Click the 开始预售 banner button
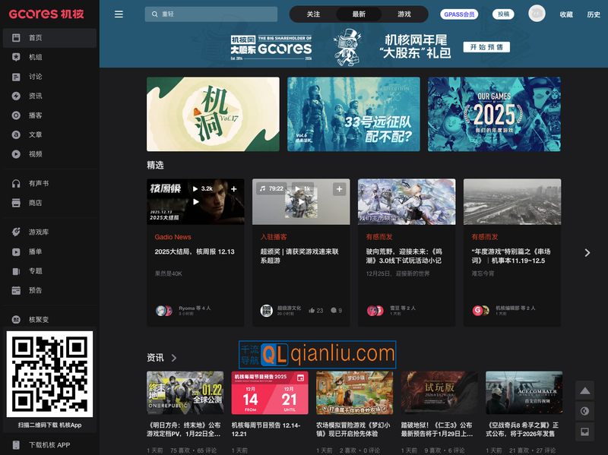Screen dimensions: 608x455 click(x=489, y=47)
